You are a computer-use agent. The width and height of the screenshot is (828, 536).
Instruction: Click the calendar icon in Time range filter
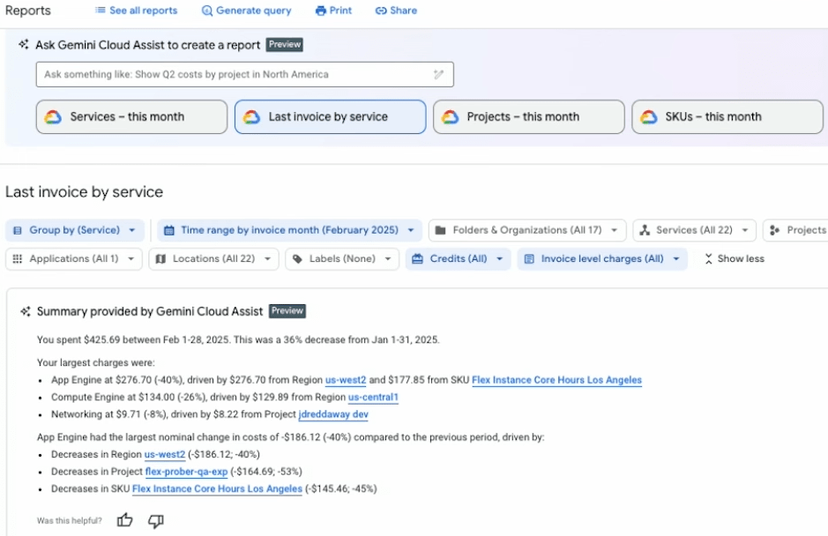pyautogui.click(x=169, y=230)
